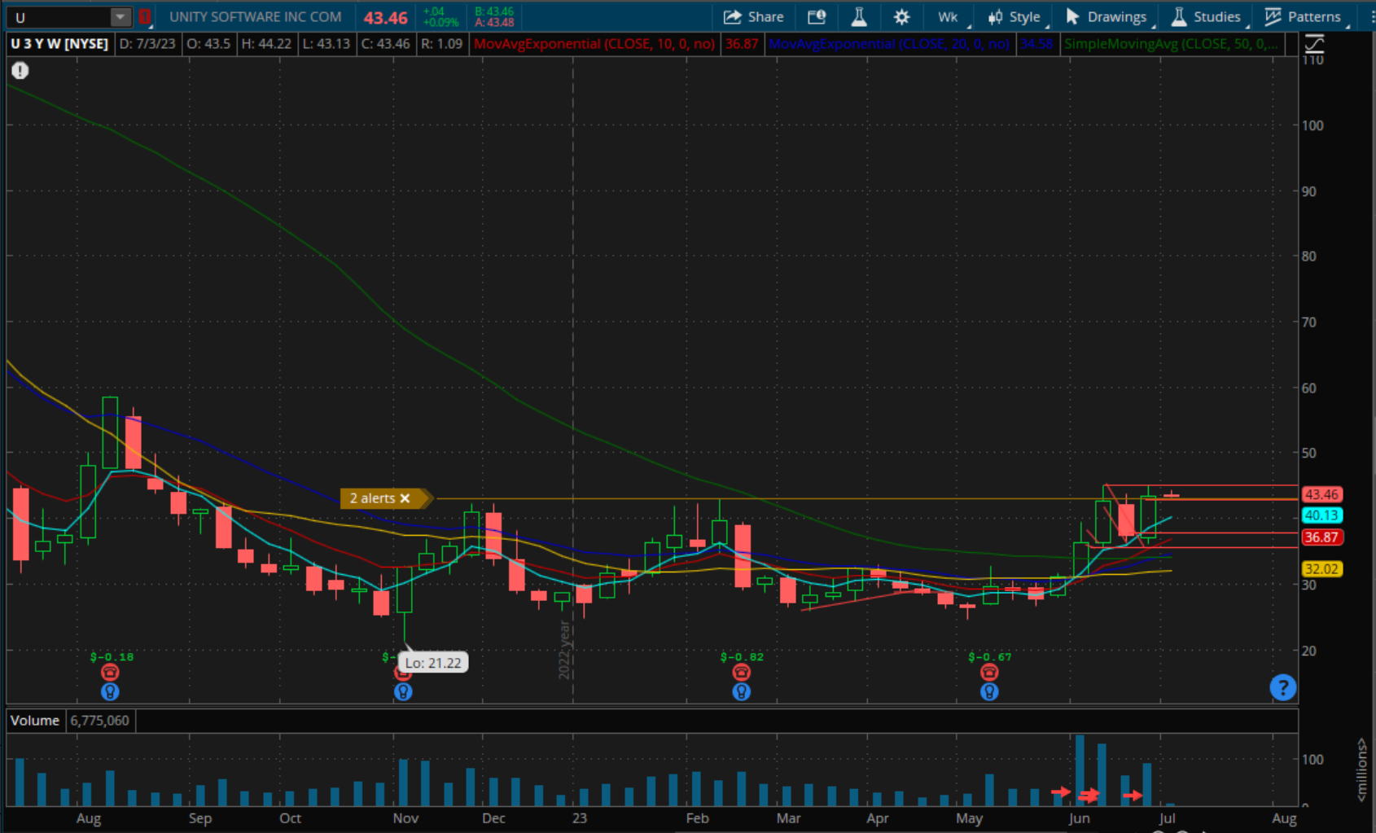1376x833 pixels.
Task: Open the flask quick studies icon
Action: click(x=858, y=16)
